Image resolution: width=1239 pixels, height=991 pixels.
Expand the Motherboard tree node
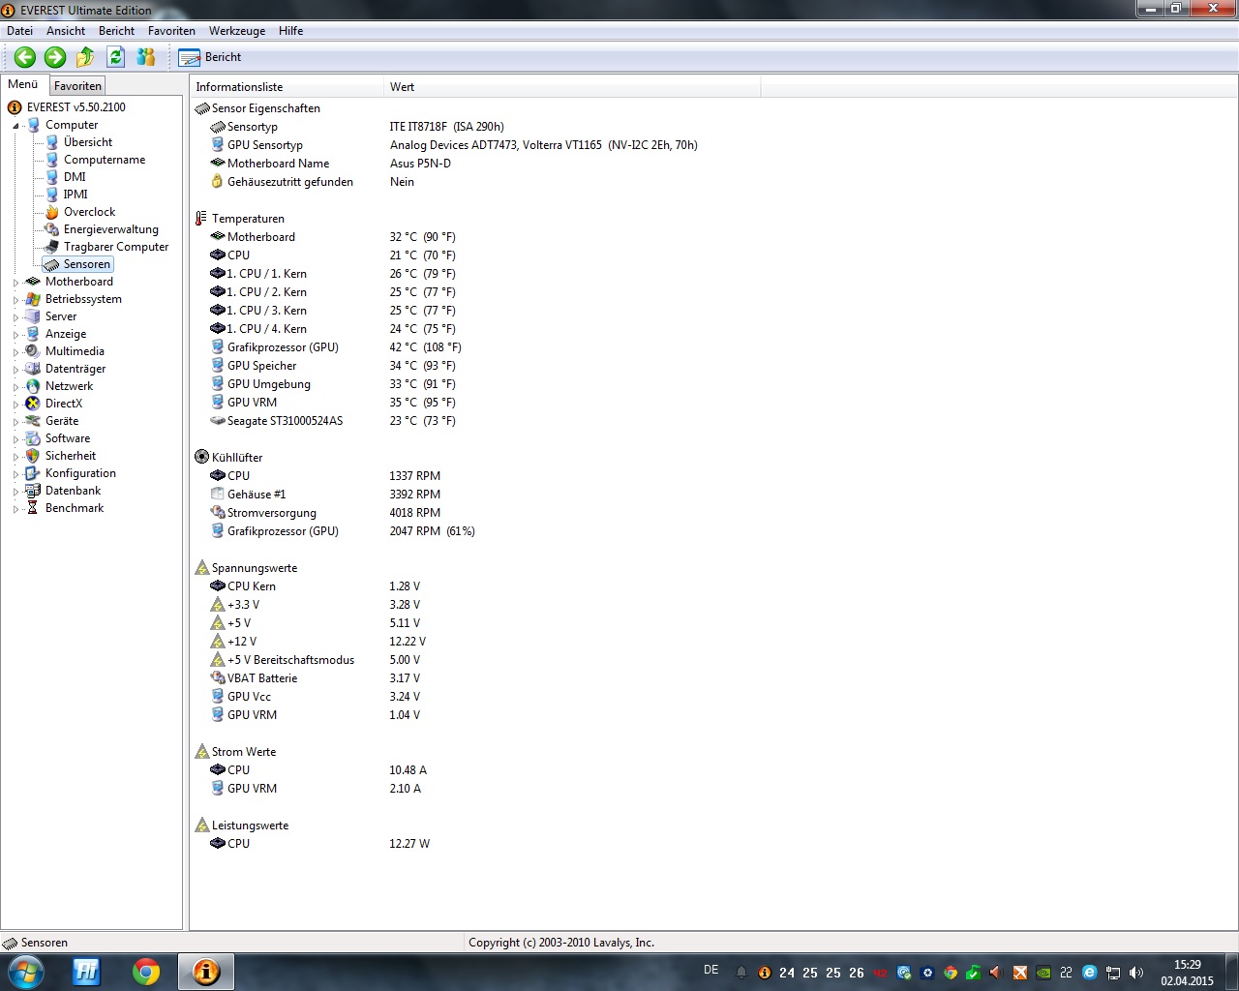pos(15,283)
